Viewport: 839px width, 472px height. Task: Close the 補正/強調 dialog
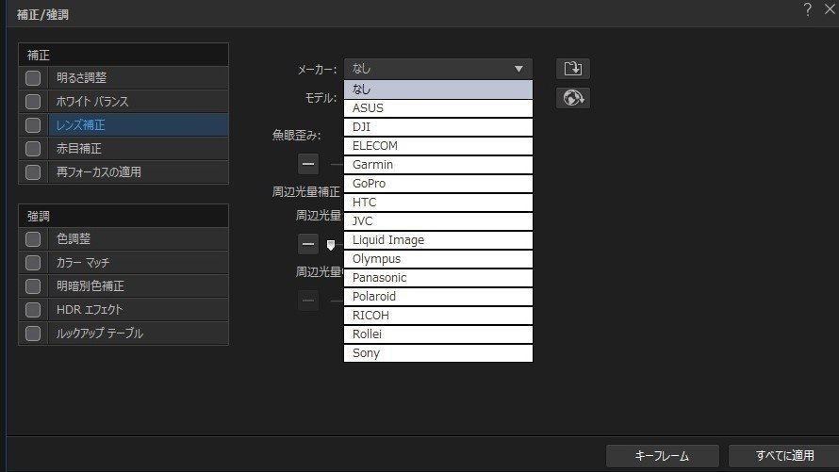[x=830, y=9]
